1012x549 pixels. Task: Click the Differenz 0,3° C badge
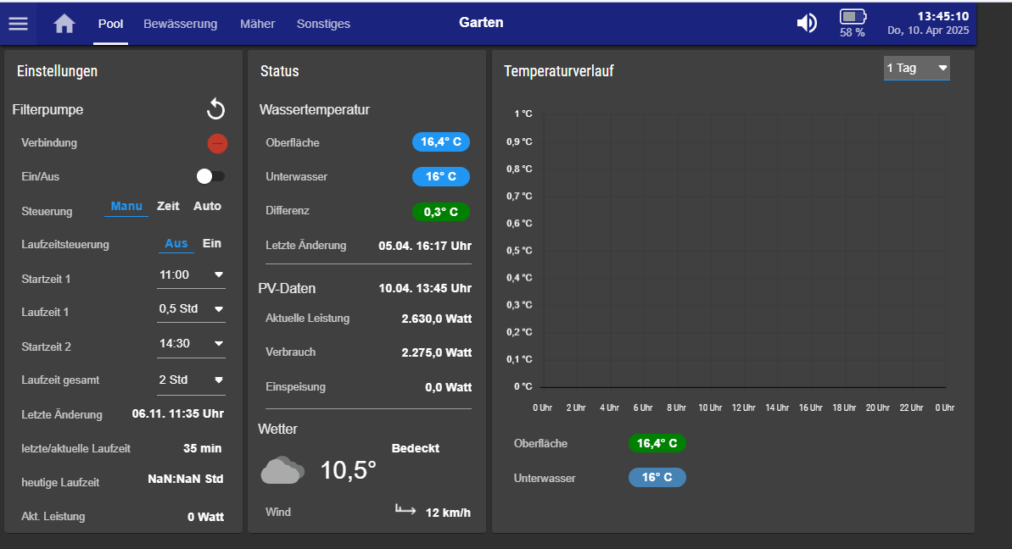(441, 212)
